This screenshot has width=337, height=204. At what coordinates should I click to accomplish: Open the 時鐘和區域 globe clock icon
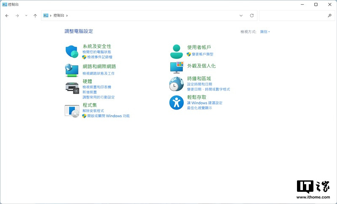click(x=177, y=84)
